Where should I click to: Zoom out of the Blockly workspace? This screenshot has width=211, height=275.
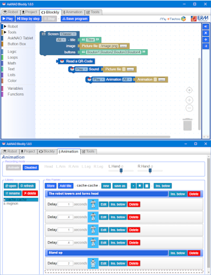pos(189,108)
